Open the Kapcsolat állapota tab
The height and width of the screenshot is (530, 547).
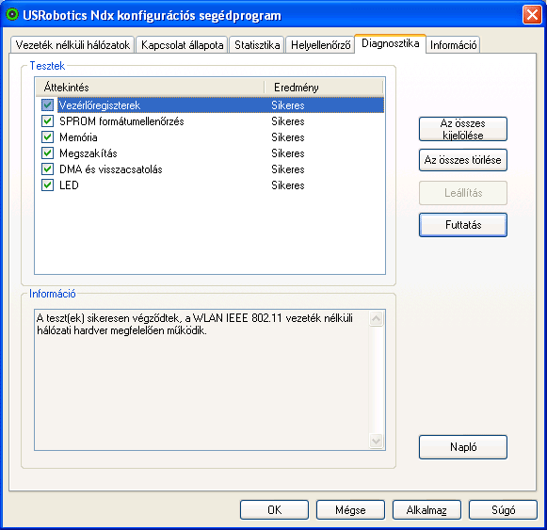click(182, 45)
